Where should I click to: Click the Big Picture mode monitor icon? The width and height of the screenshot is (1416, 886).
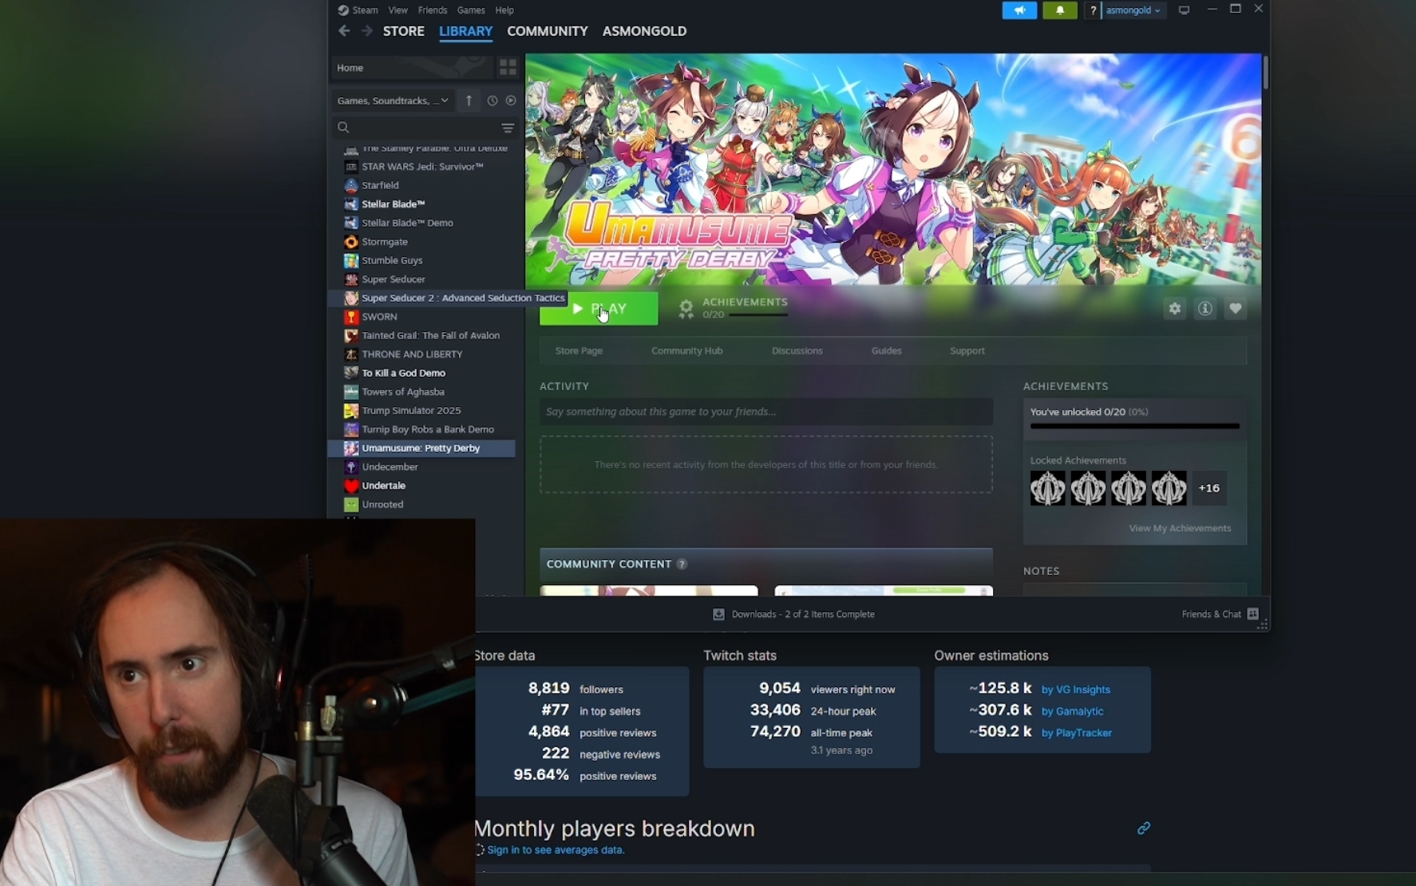coord(1185,10)
